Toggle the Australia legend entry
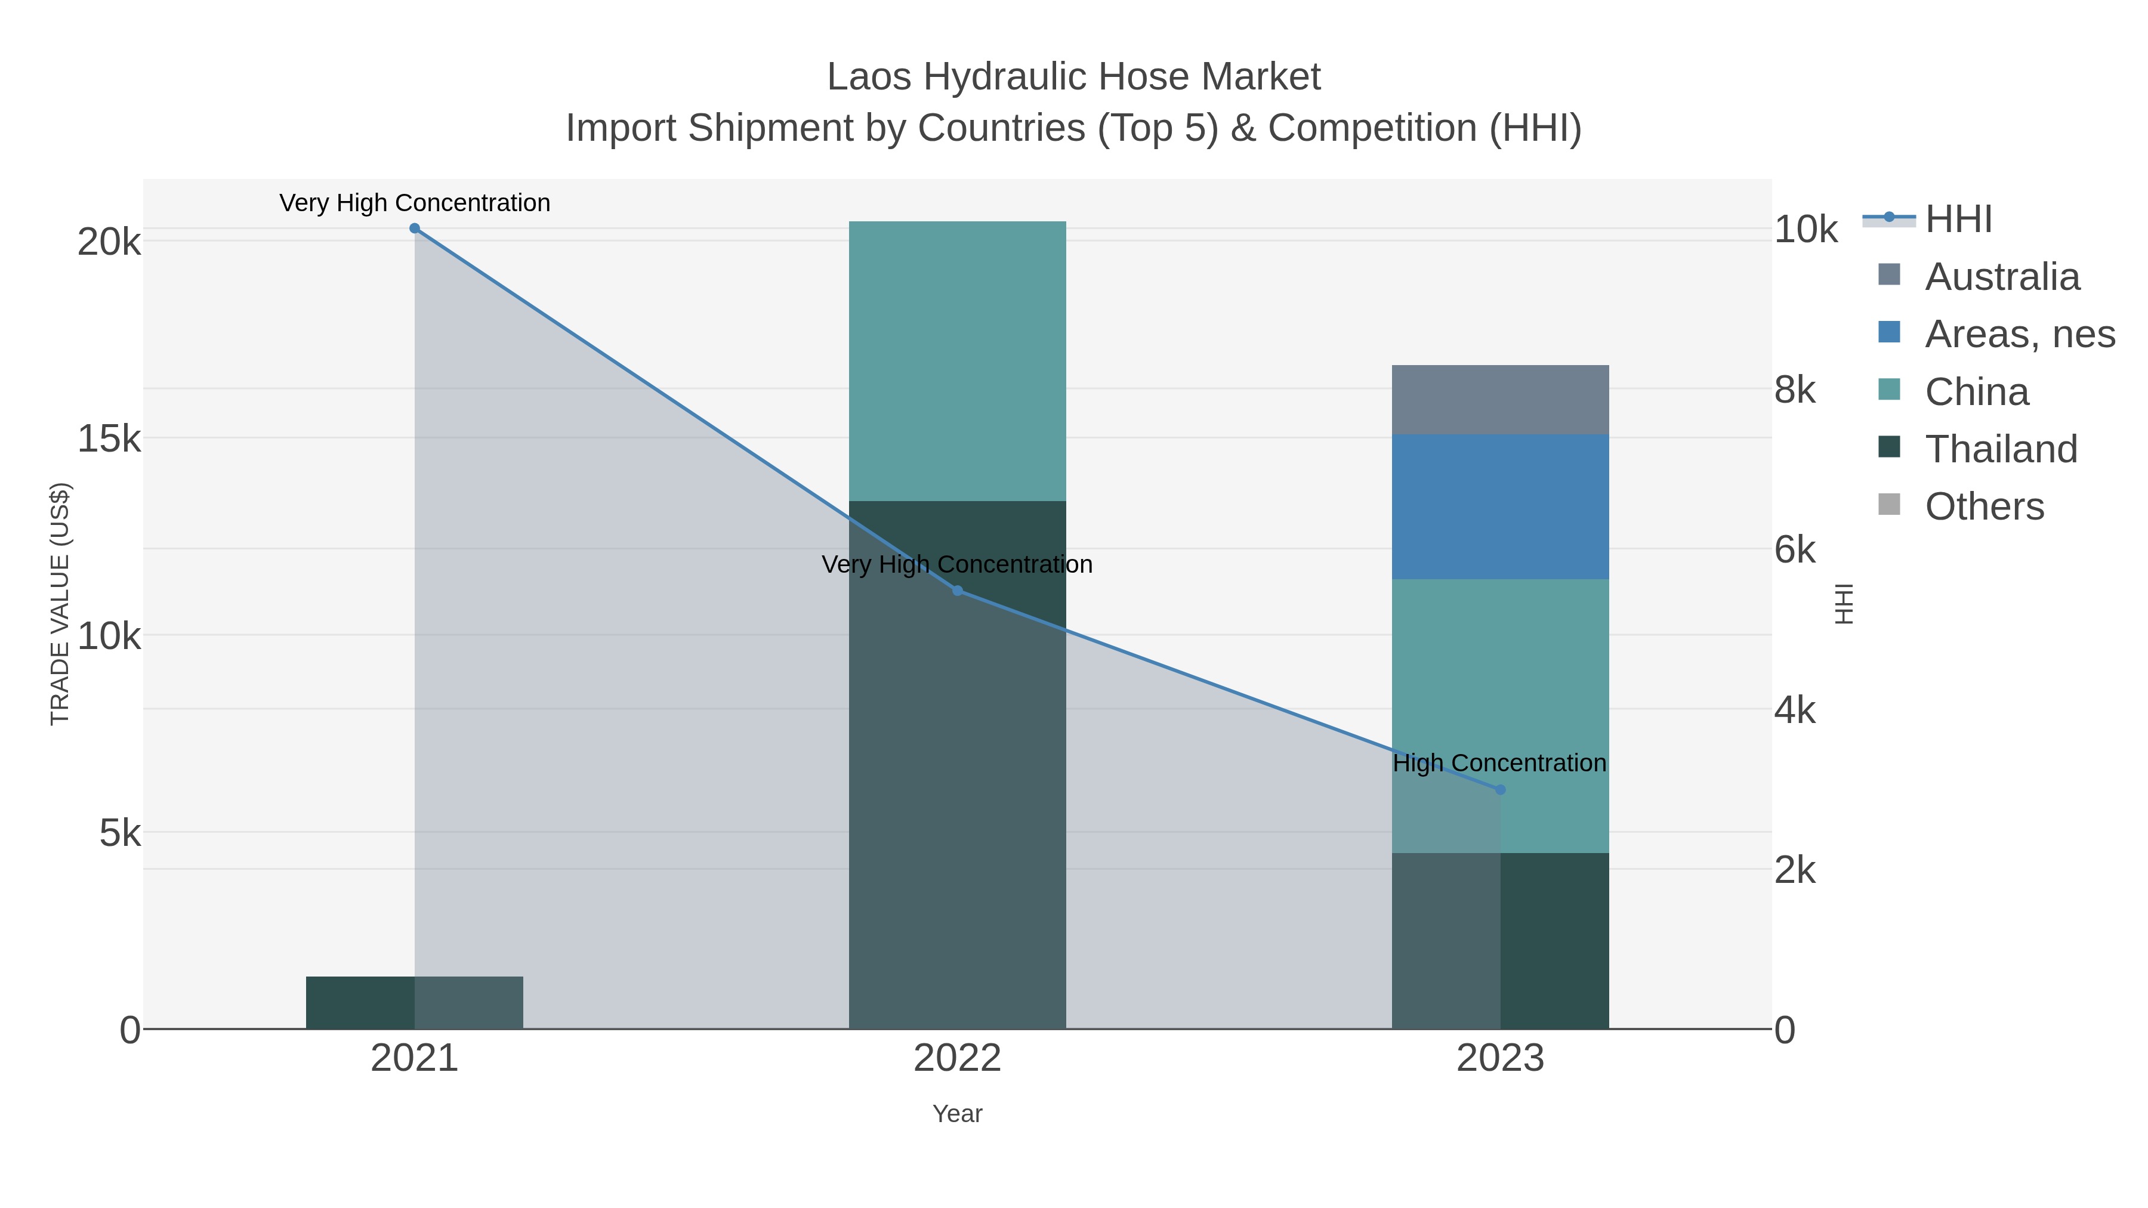 (x=1980, y=277)
